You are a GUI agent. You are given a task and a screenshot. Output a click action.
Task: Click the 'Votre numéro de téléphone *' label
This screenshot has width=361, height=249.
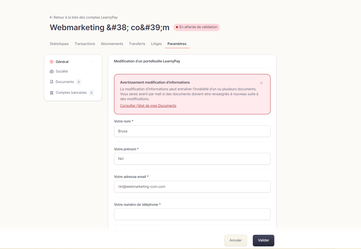click(x=137, y=205)
